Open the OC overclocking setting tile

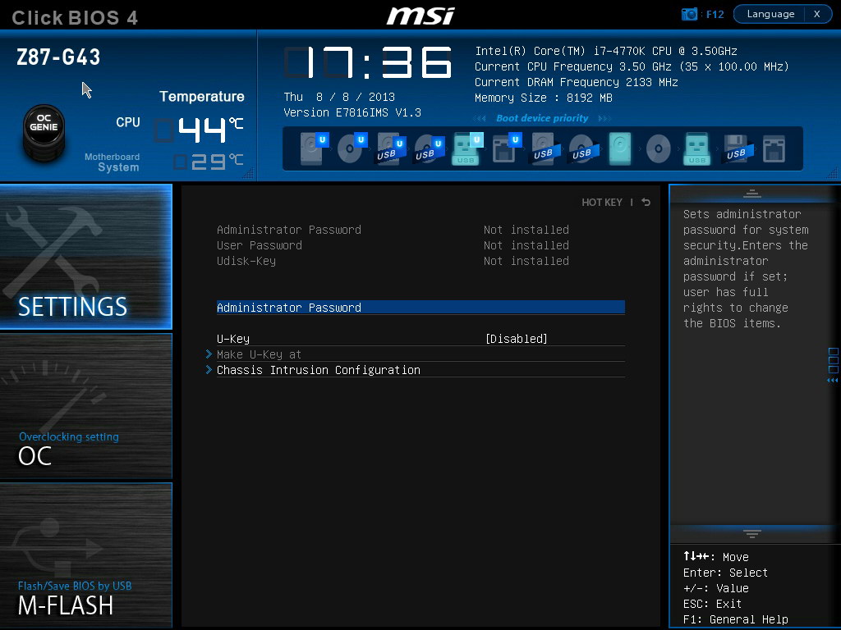point(85,406)
